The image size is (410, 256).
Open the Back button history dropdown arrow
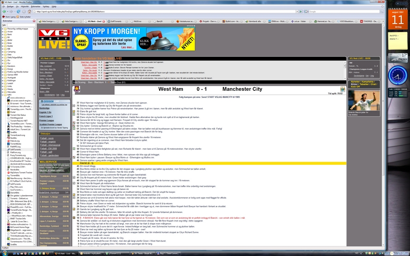pos(8,12)
